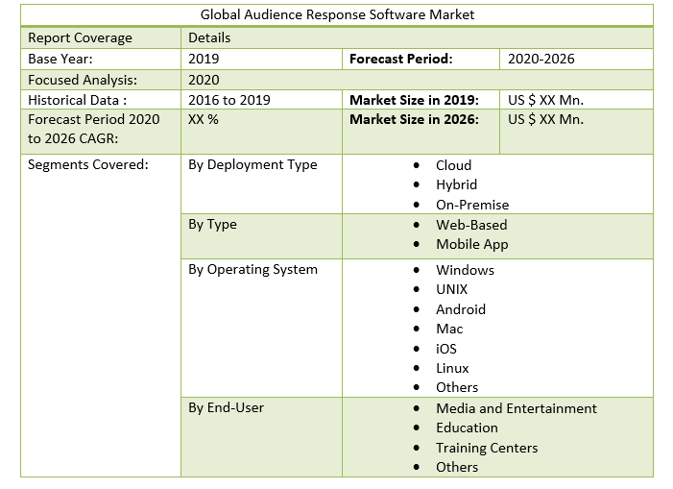Image resolution: width=673 pixels, height=489 pixels.
Task: Select the Forecast Period bold label
Action: [400, 59]
